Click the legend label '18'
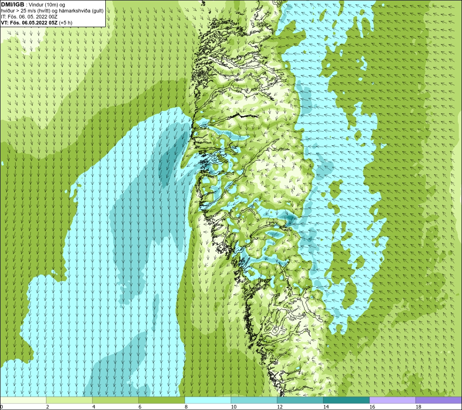The height and width of the screenshot is (410, 462). (418, 407)
